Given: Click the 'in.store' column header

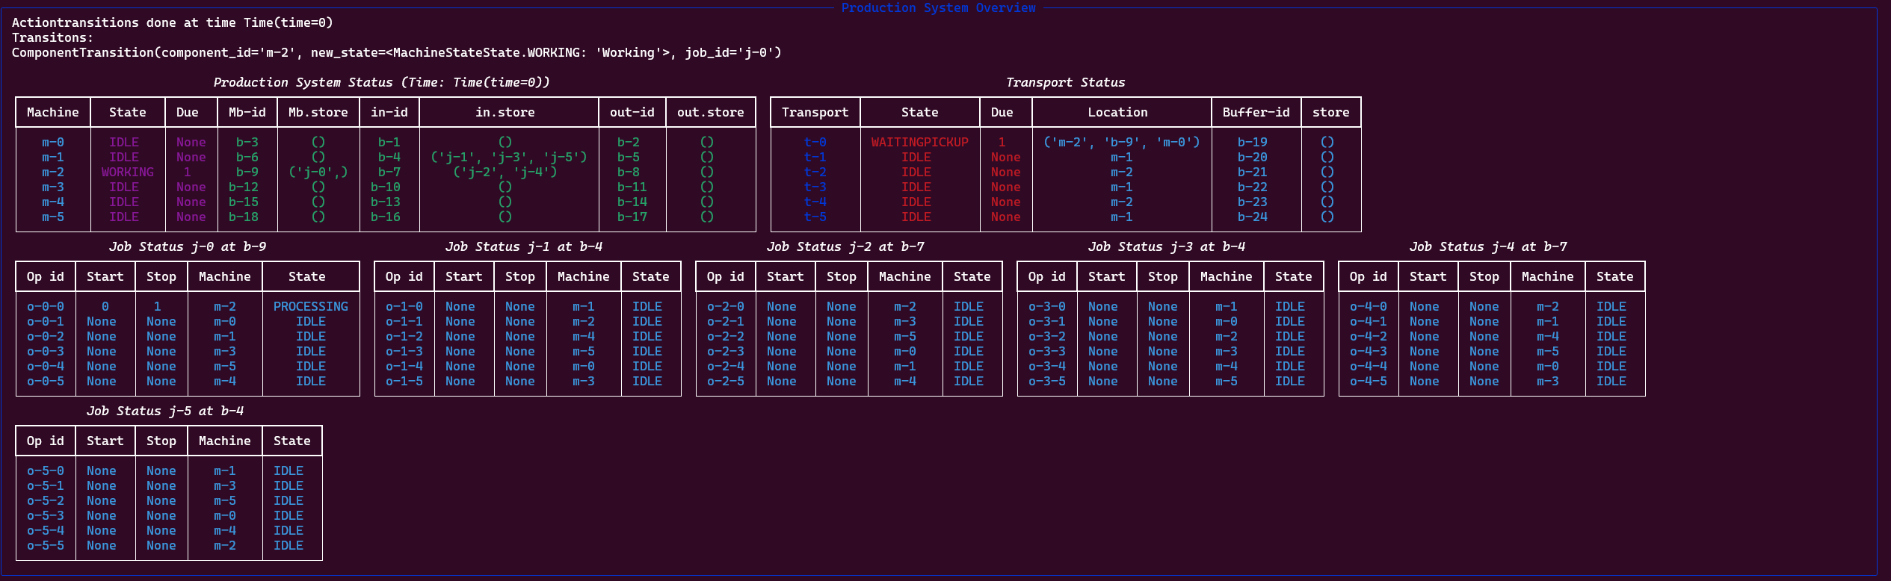Looking at the screenshot, I should 505,112.
